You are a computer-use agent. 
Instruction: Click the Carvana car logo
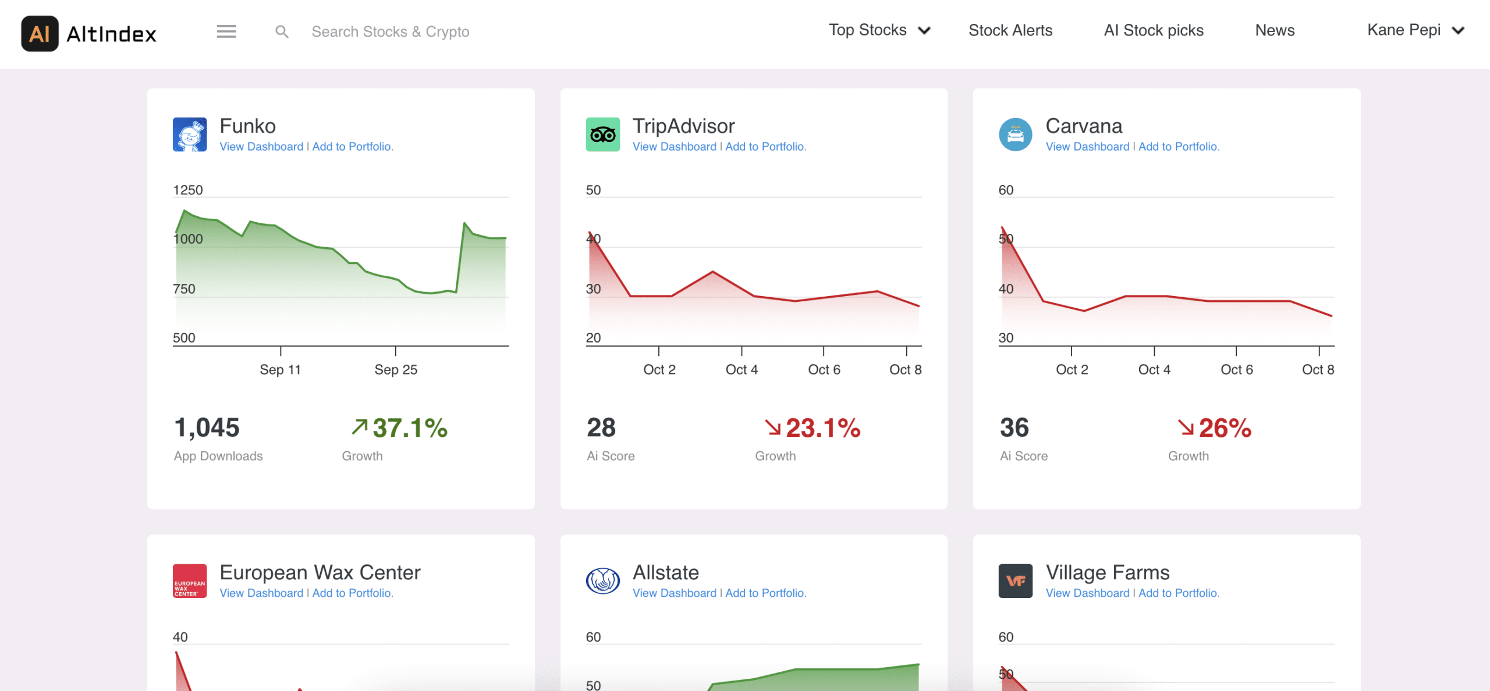1016,134
